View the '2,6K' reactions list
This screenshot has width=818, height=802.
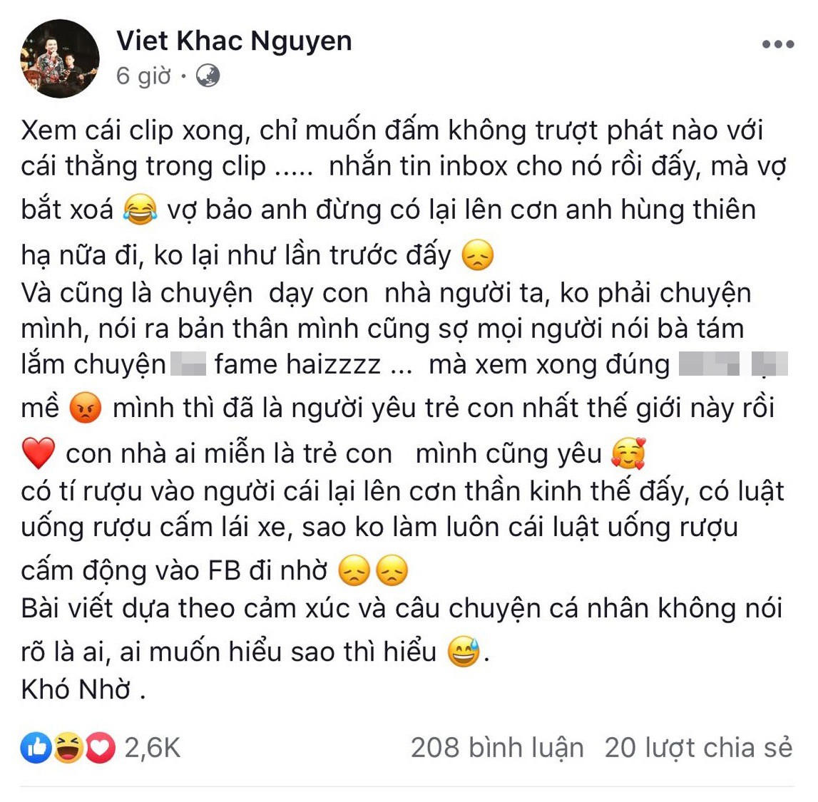[151, 748]
